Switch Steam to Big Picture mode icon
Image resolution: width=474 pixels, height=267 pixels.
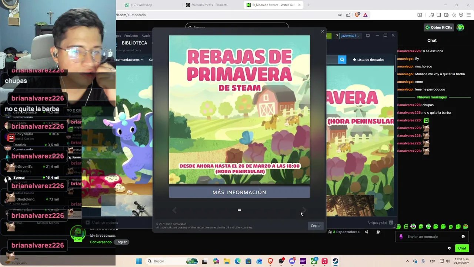pos(368,36)
